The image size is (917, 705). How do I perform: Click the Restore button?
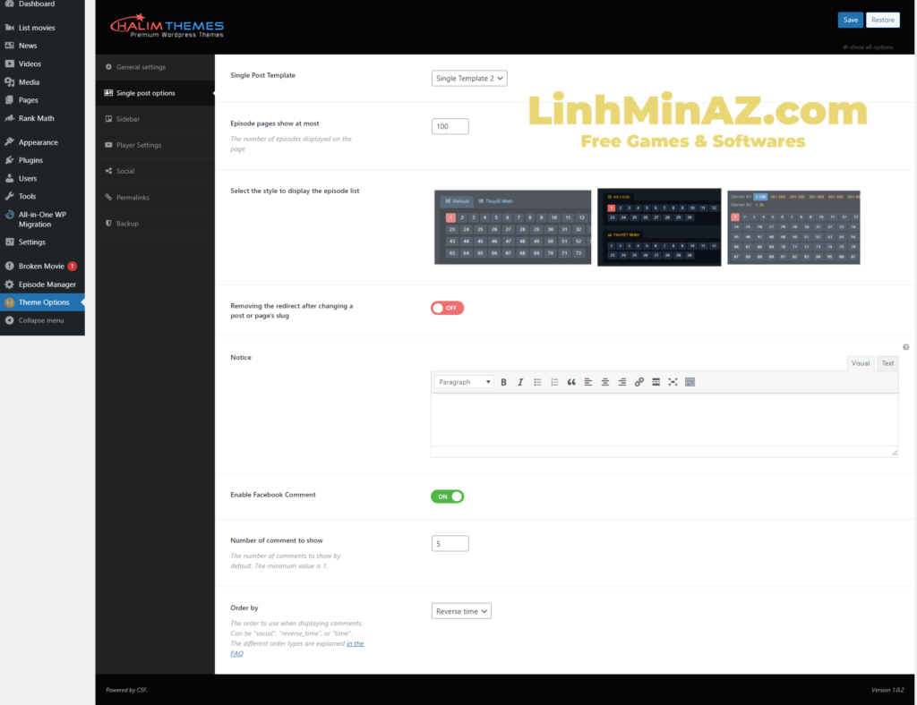[882, 20]
